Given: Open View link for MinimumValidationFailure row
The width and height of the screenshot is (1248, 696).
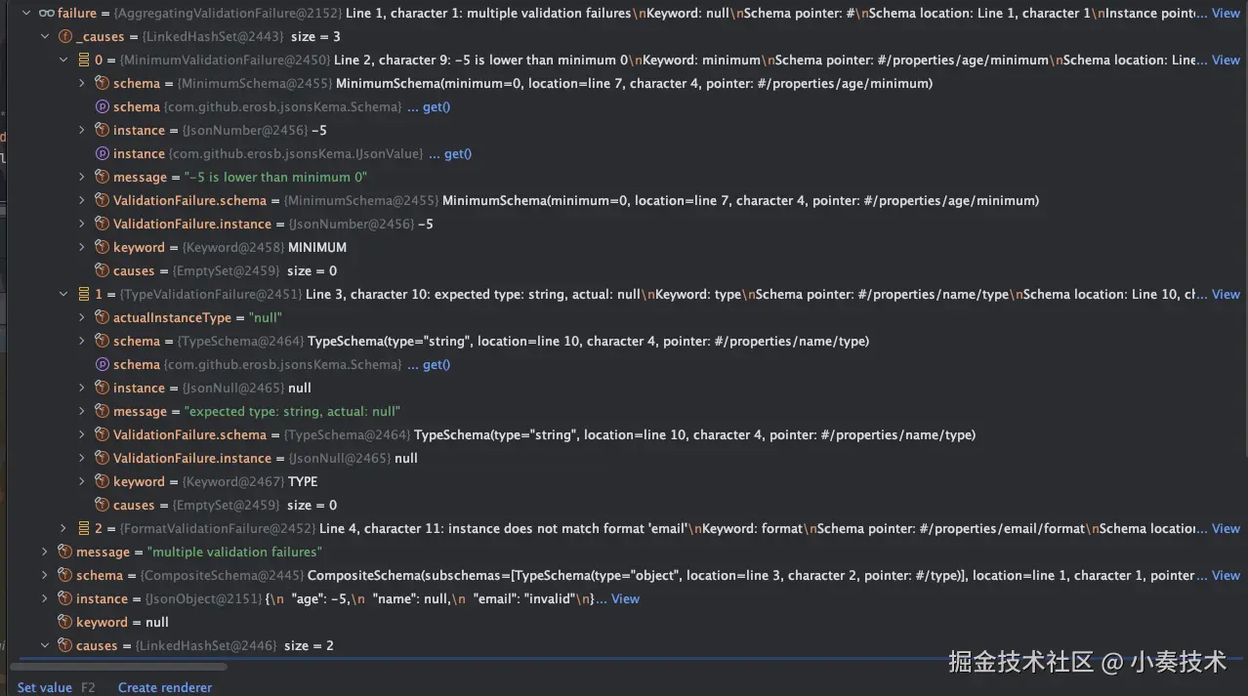Looking at the screenshot, I should pos(1226,60).
